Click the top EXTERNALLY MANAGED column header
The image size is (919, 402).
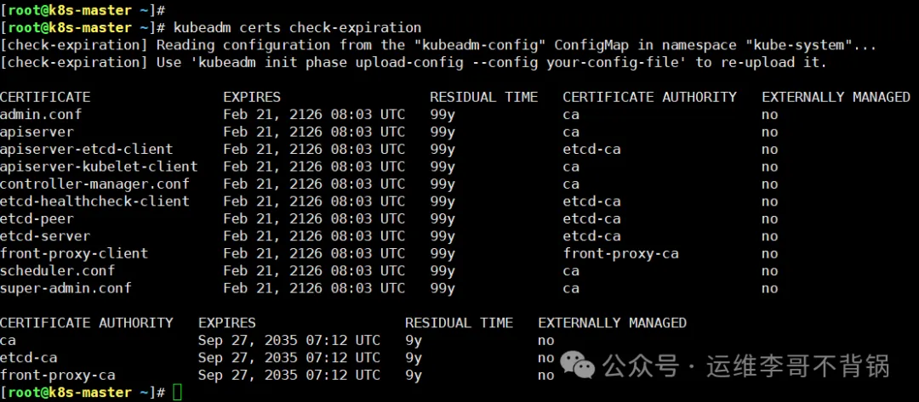(836, 97)
